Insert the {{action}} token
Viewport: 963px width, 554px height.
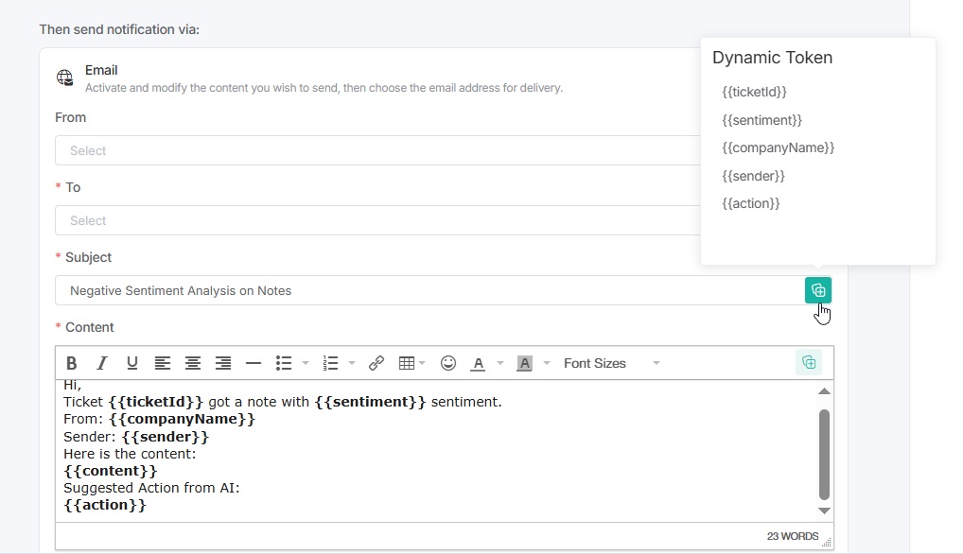tap(750, 203)
